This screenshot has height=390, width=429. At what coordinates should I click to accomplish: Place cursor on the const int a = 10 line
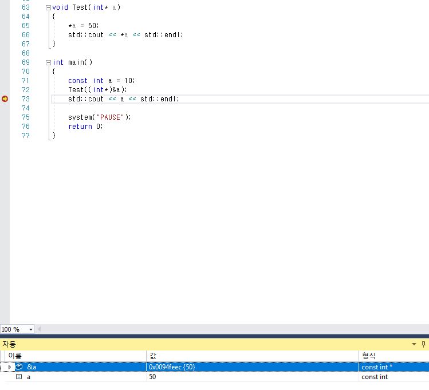(101, 81)
